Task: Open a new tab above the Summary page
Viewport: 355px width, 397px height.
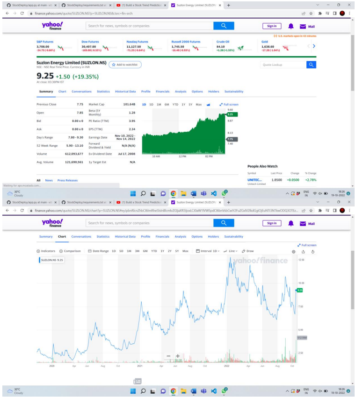Action: point(228,5)
